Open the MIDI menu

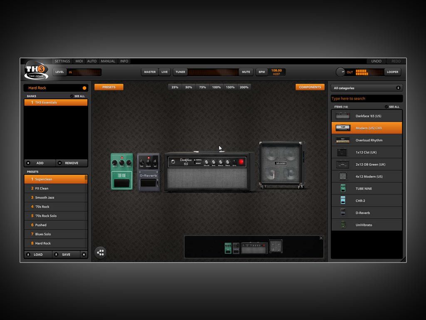(79, 61)
